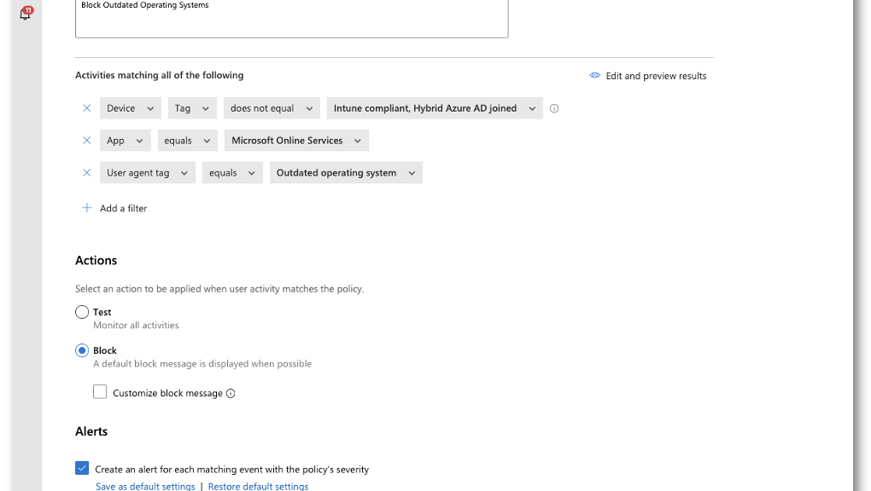Open the Microsoft Online Services dropdown

[x=296, y=141]
